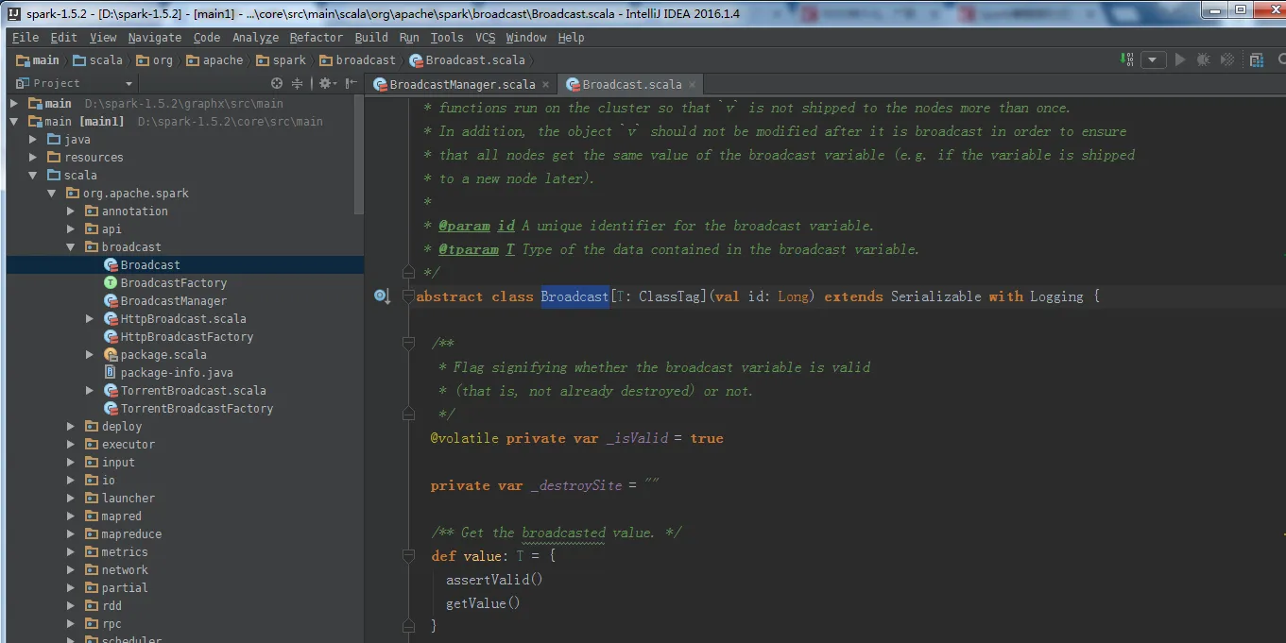
Task: Collapse the broadcast folder in tree
Action: [71, 247]
